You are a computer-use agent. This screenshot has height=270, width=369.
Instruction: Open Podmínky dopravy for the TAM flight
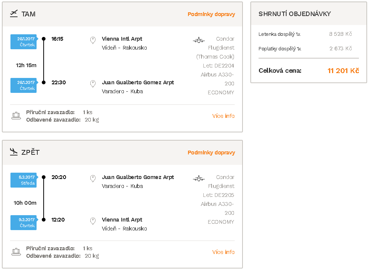pos(211,14)
